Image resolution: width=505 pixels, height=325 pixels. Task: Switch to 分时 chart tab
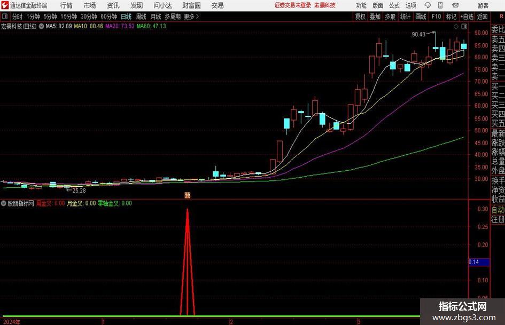[x=18, y=17]
